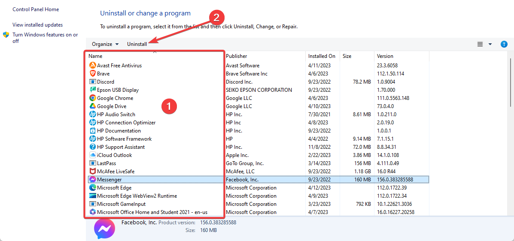Select HP Connection Optimizer name text
The image size is (514, 241).
coord(126,123)
